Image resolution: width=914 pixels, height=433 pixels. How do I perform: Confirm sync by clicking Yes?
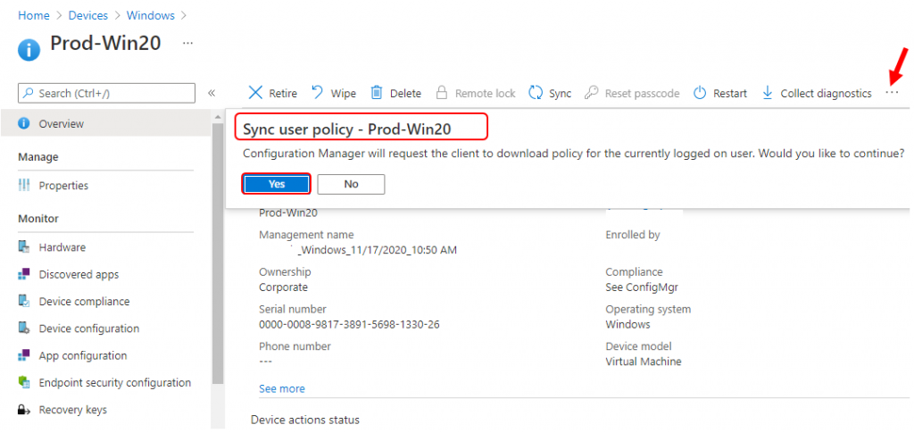click(277, 184)
